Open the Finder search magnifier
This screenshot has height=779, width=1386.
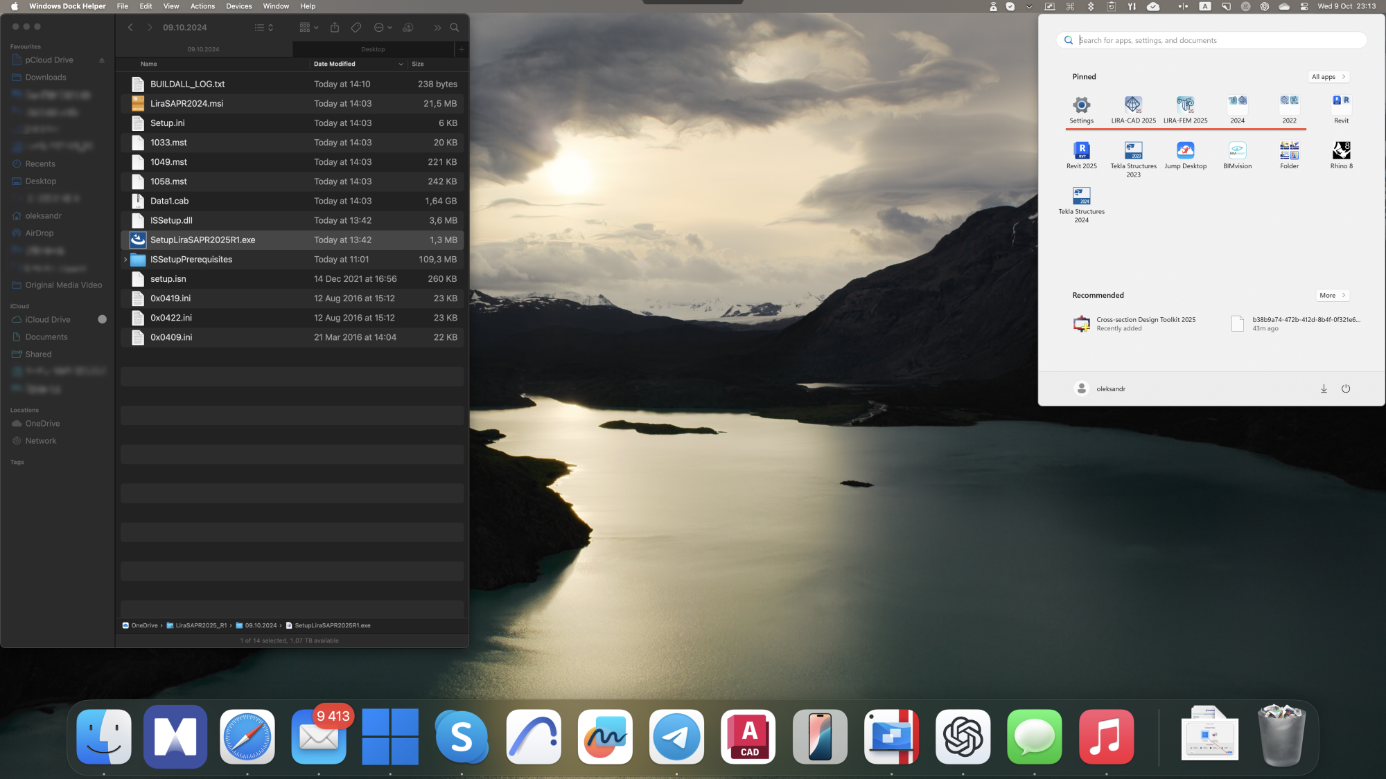pyautogui.click(x=455, y=28)
